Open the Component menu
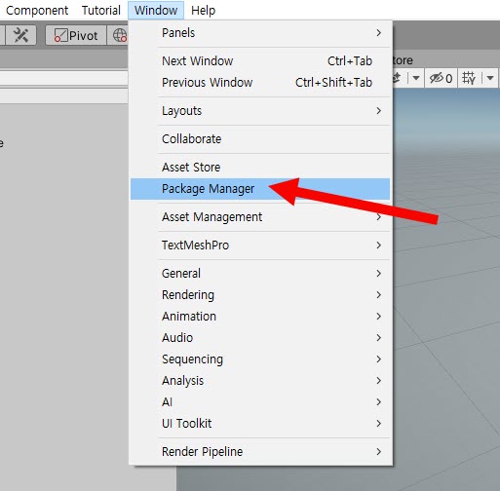This screenshot has width=500, height=491. pyautogui.click(x=37, y=11)
